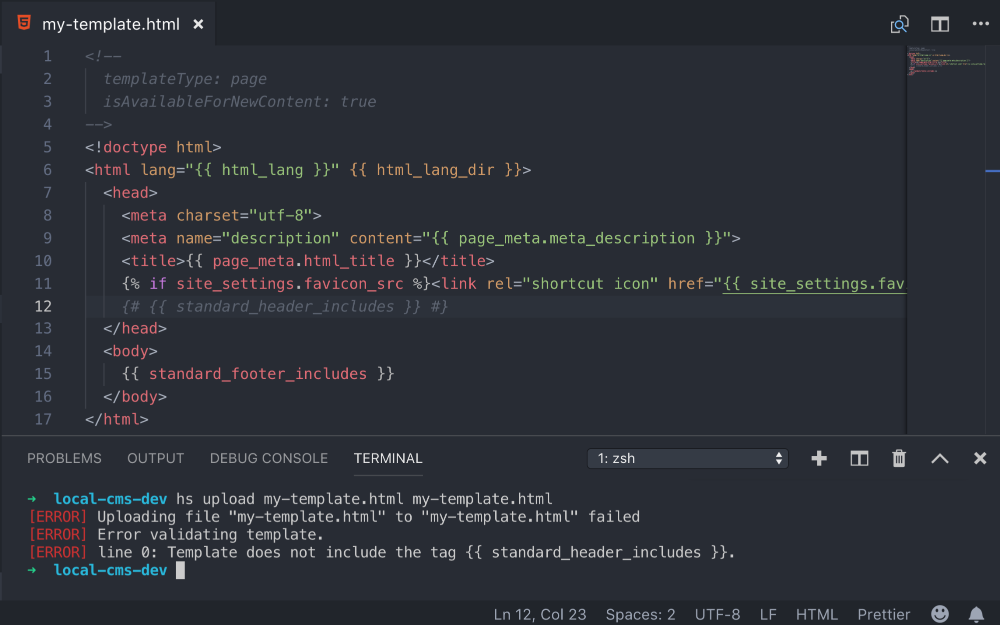
Task: Go to line via 'Ln 12, Col 23'
Action: [539, 614]
